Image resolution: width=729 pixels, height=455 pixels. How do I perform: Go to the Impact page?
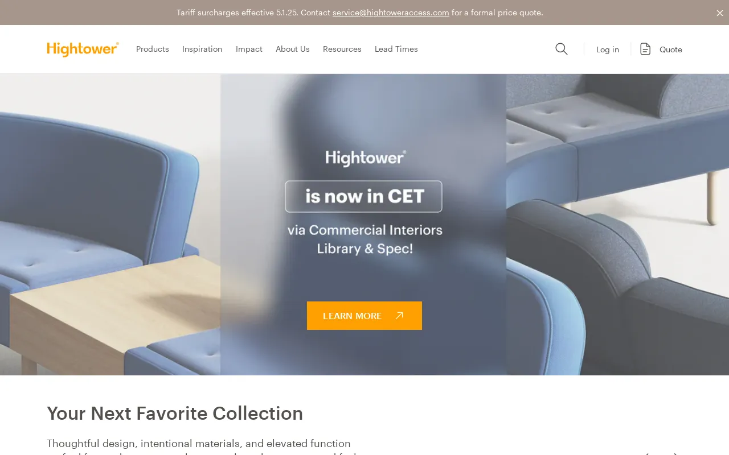[x=249, y=49]
